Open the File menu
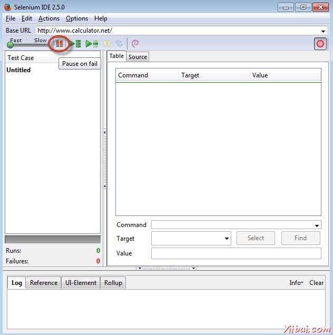 [x=11, y=18]
